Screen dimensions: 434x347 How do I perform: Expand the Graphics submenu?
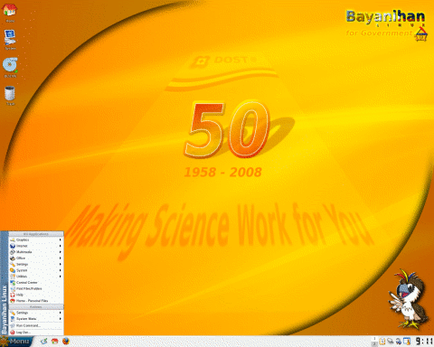tap(36, 240)
